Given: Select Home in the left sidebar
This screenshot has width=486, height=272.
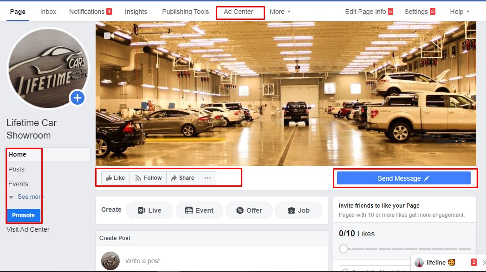Looking at the screenshot, I should (48, 154).
